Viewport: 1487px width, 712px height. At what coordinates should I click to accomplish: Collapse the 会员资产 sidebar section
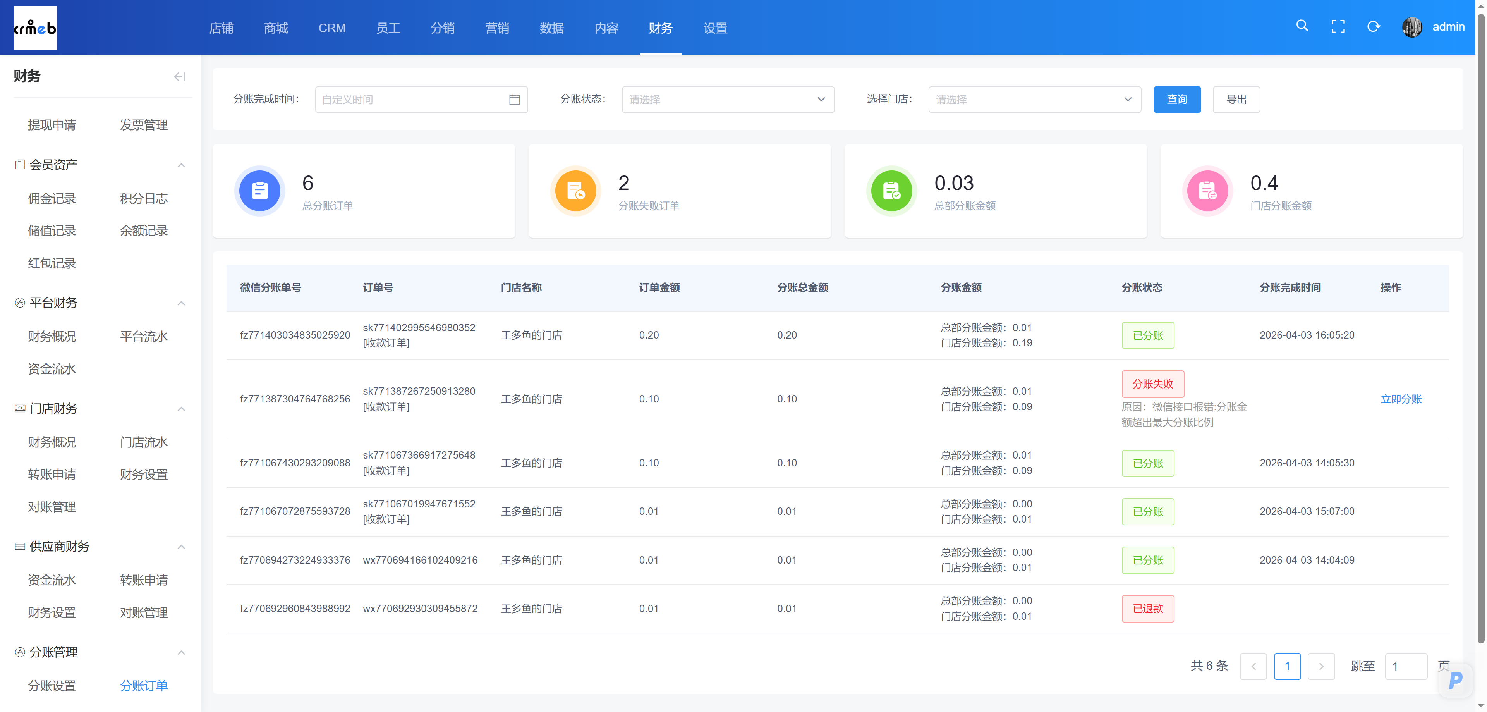pos(181,165)
